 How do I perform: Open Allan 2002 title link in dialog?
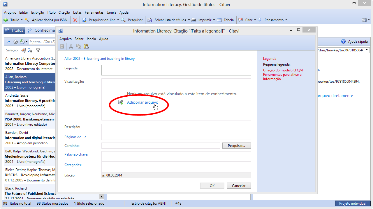tap(99, 59)
